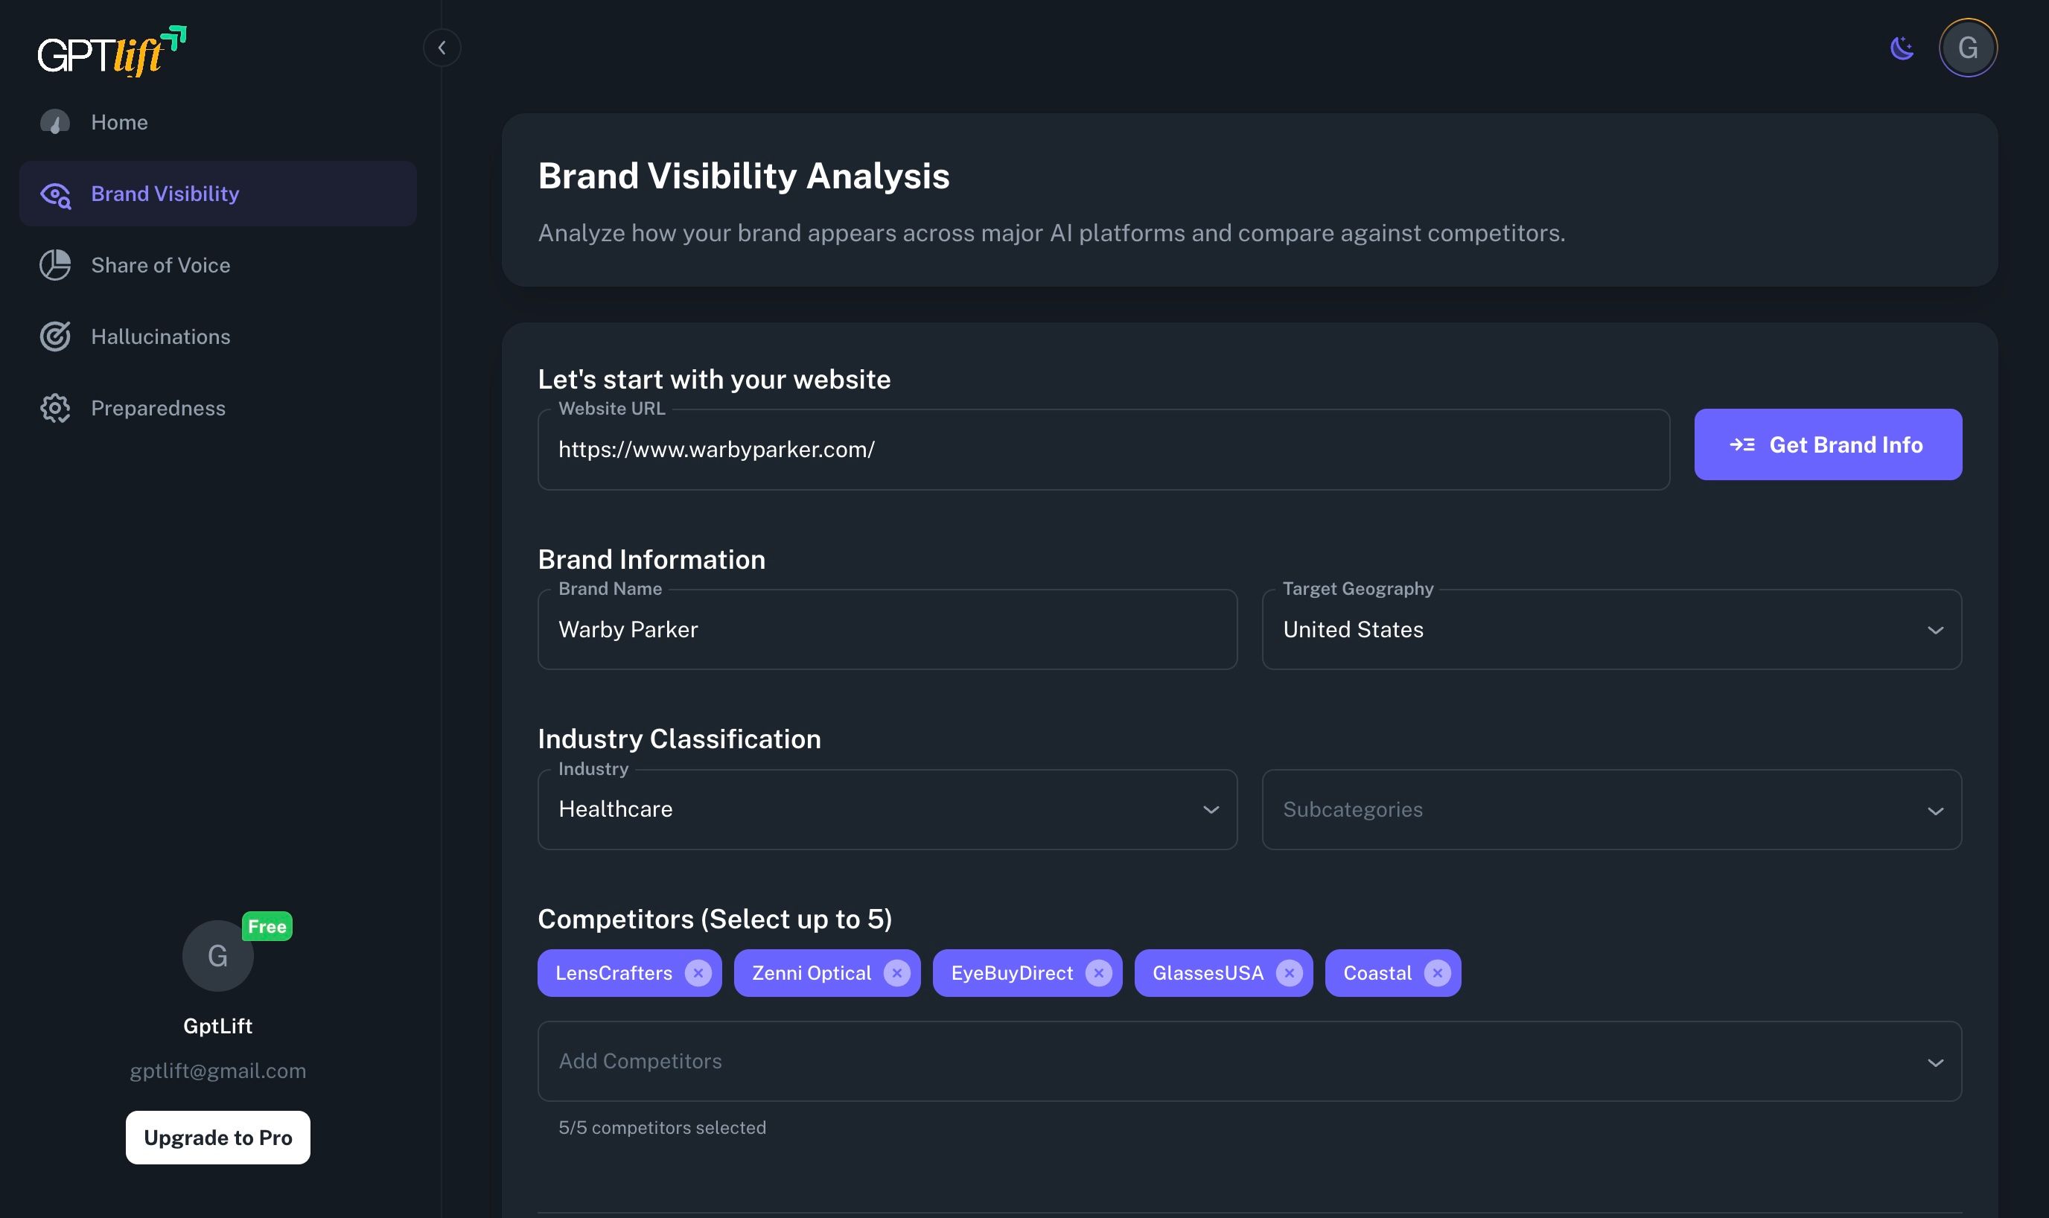Click the Home gauge icon

tap(55, 122)
